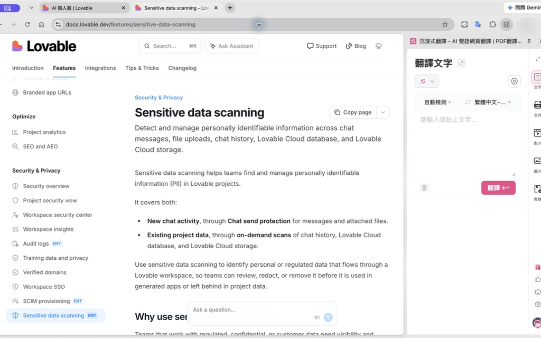Switch to the Introduction docs tab
The image size is (541, 338).
[28, 68]
